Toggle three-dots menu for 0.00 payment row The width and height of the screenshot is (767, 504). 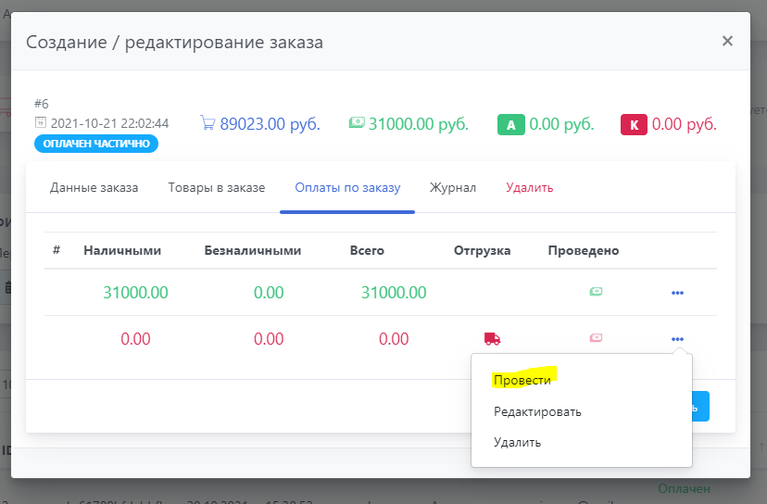click(x=677, y=339)
